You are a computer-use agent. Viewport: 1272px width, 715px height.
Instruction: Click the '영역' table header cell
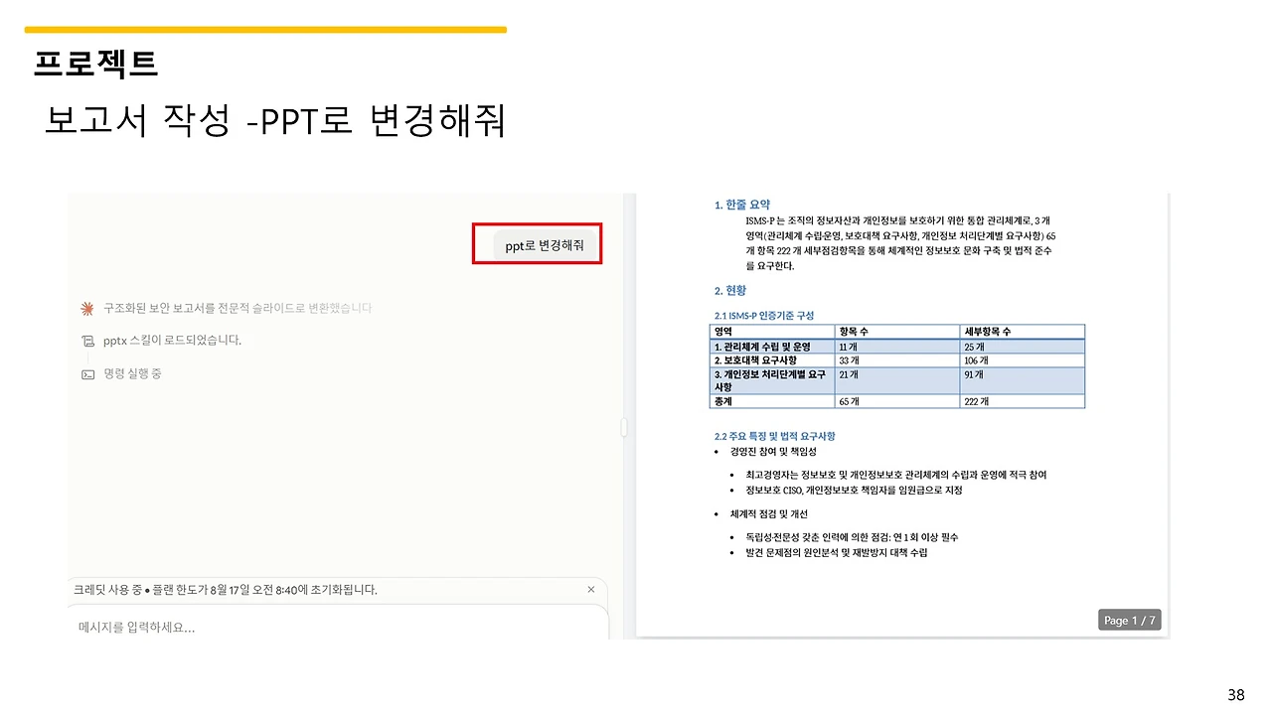click(773, 332)
